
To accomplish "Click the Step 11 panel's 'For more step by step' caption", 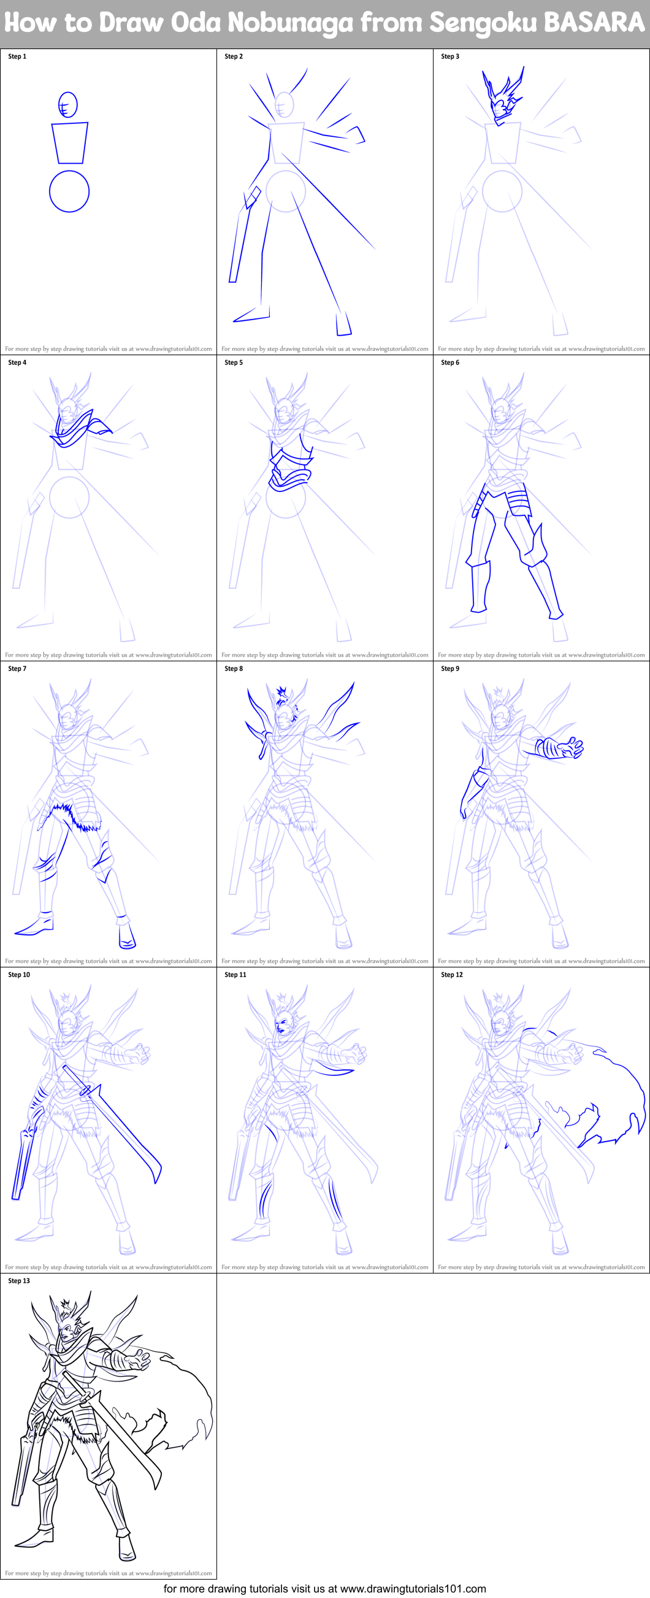I will click(x=325, y=1267).
